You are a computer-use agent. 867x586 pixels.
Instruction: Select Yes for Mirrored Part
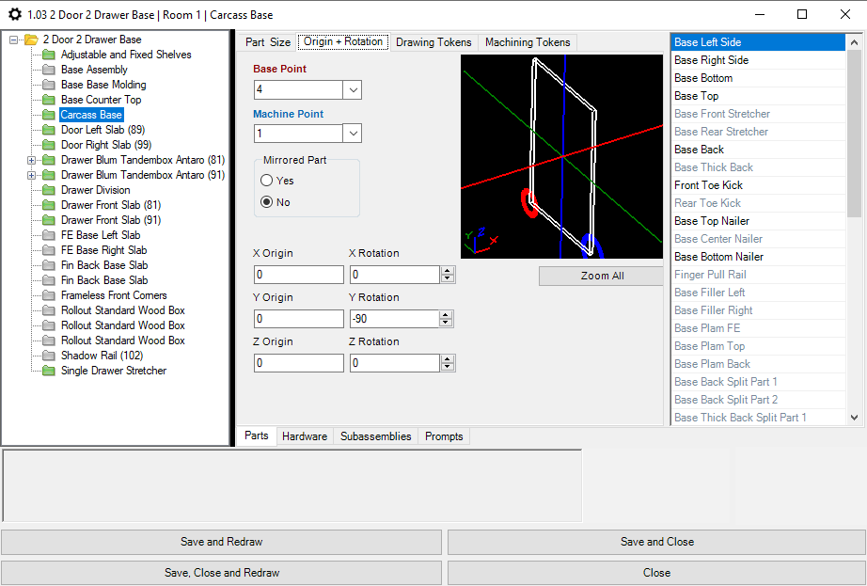(267, 181)
